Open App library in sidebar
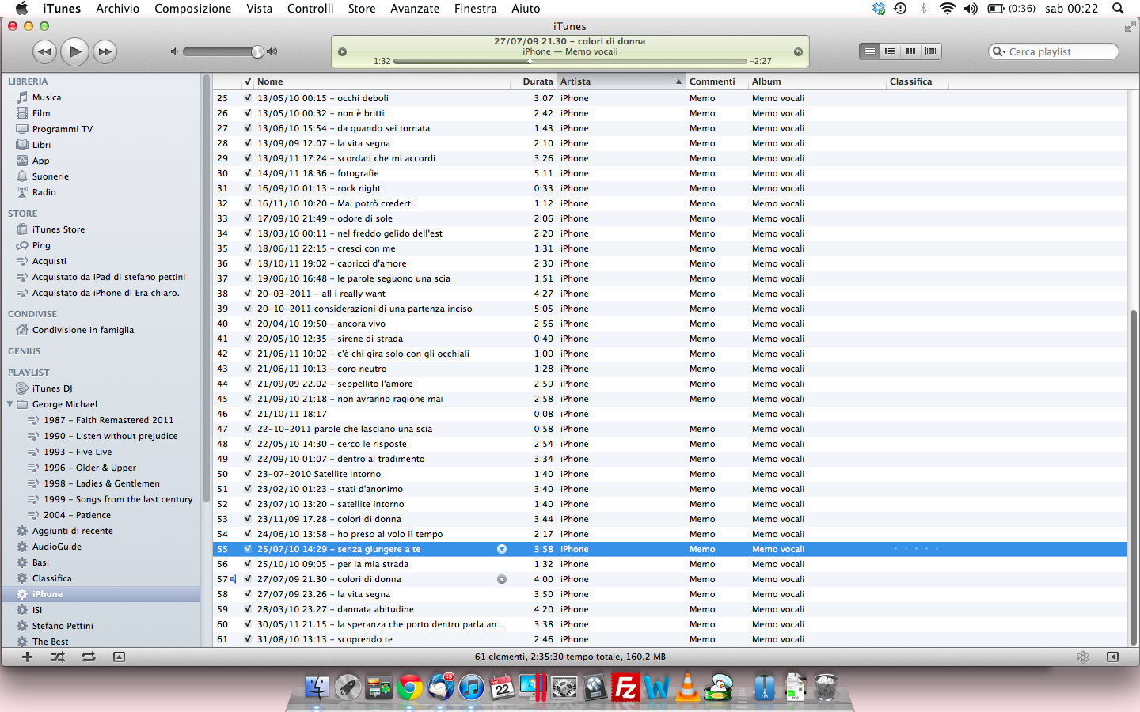This screenshot has height=712, width=1140. coord(40,161)
